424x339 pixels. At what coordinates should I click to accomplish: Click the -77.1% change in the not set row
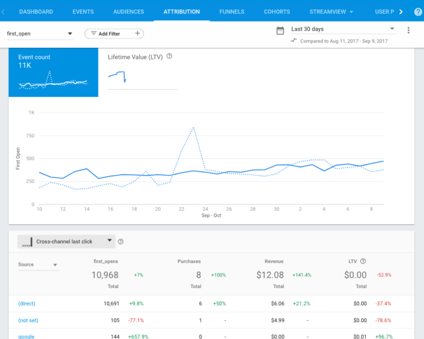[136, 320]
